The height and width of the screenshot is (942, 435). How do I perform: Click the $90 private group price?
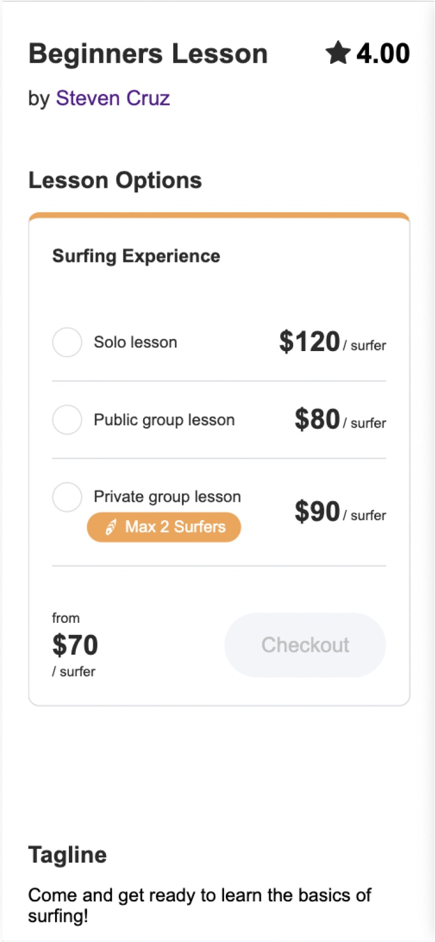[x=317, y=512]
